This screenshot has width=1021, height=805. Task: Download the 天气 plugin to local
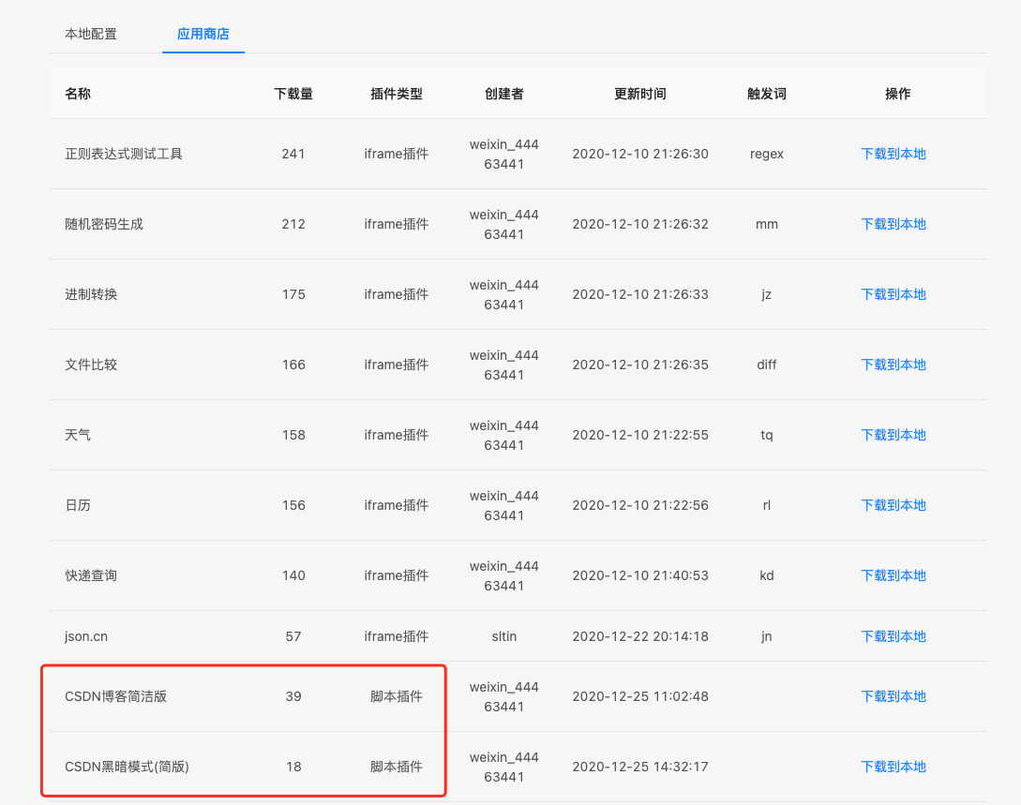893,435
